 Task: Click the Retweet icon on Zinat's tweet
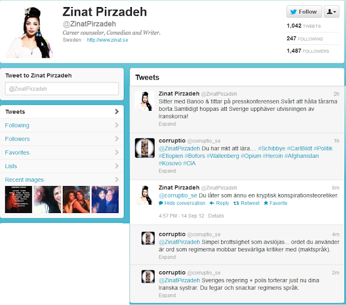click(236, 203)
